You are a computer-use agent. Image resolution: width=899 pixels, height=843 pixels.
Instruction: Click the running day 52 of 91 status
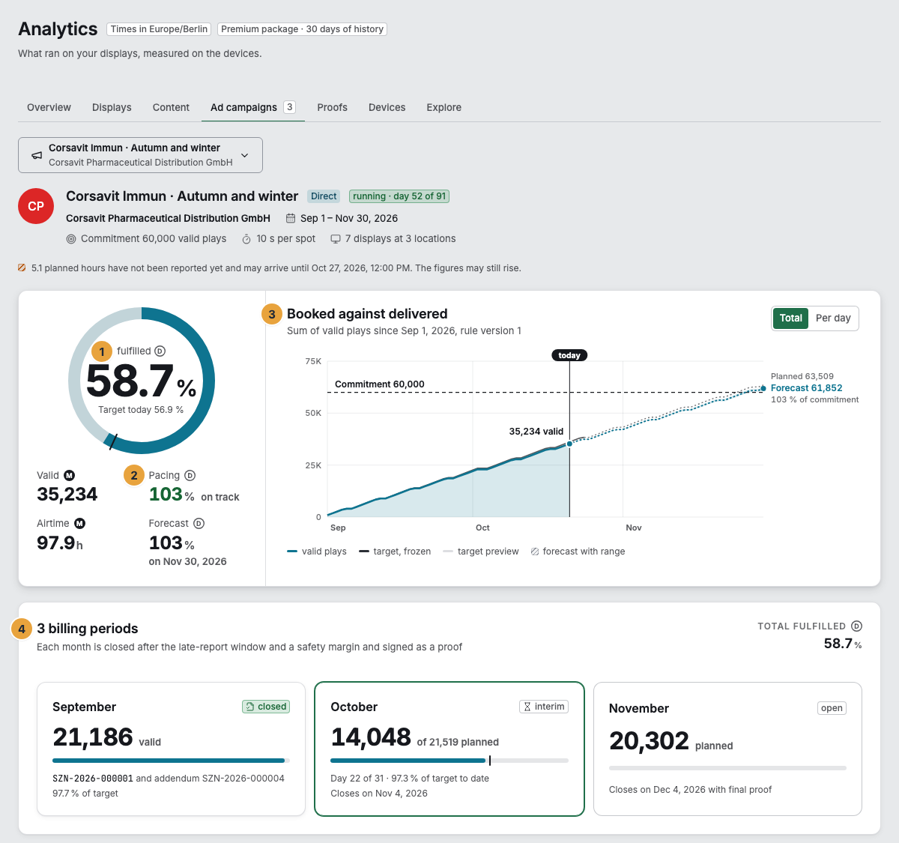(x=399, y=196)
